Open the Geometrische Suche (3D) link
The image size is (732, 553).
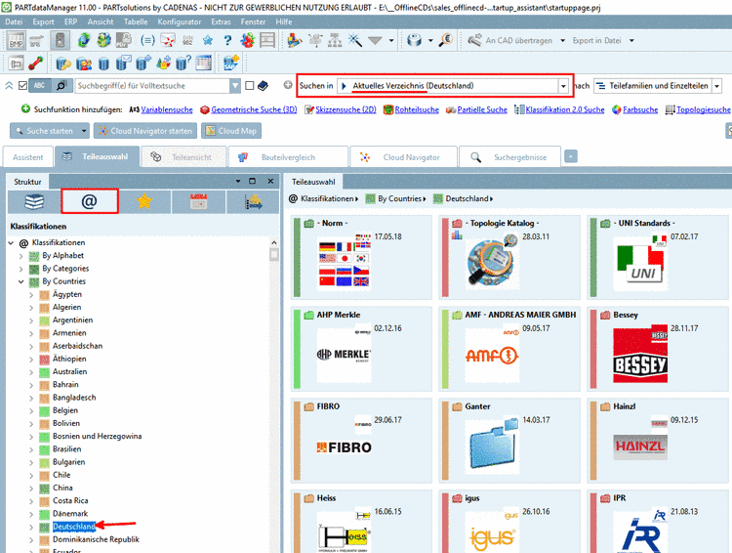254,109
